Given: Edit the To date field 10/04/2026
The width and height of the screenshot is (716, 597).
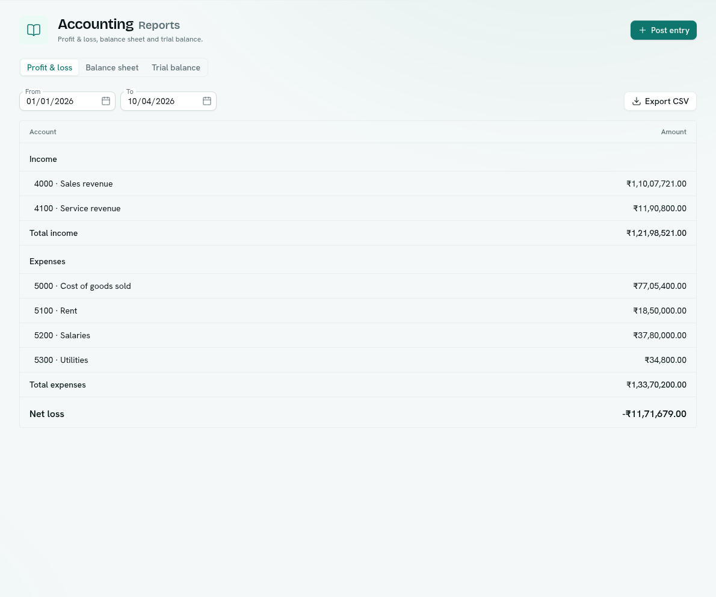Looking at the screenshot, I should [168, 101].
